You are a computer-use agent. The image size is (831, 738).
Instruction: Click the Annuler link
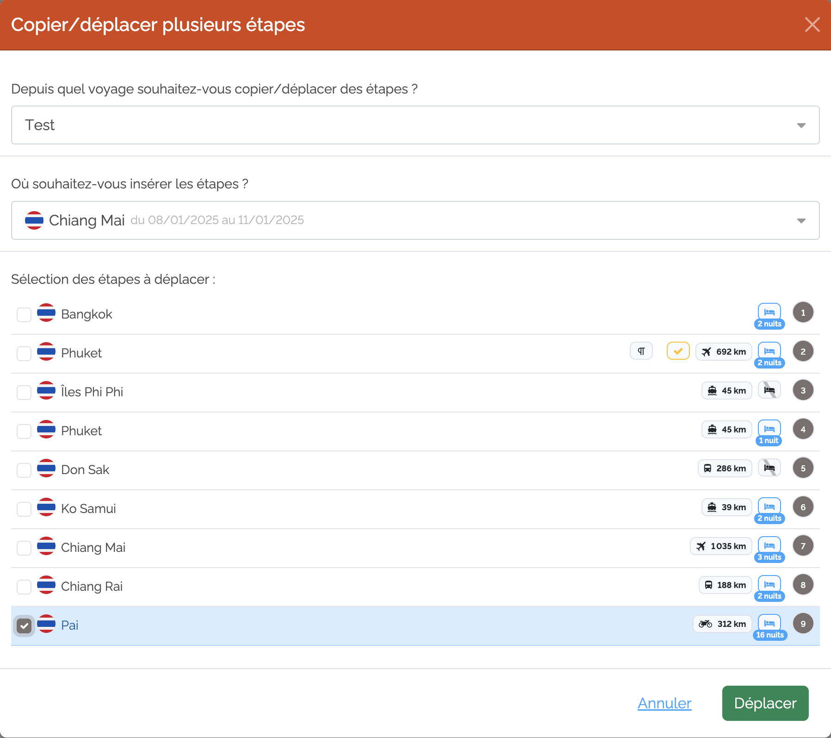tap(664, 703)
